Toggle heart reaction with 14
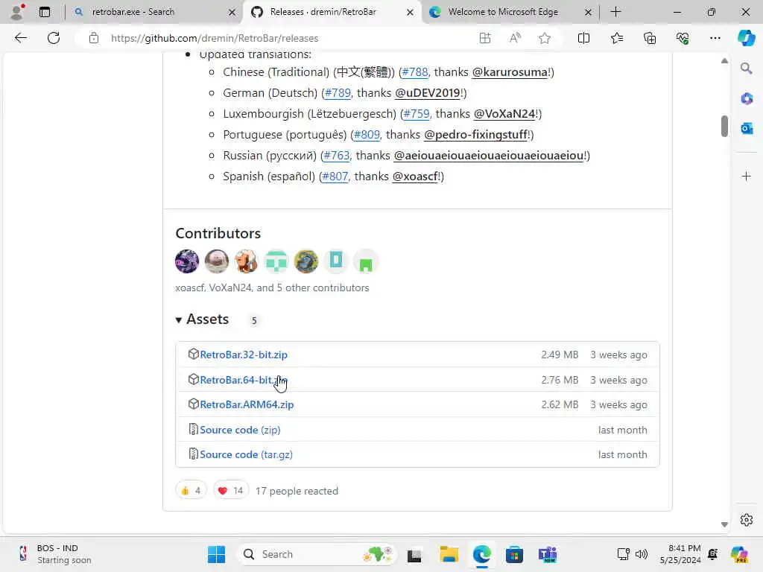Screen dimensions: 763x572 point(231,490)
